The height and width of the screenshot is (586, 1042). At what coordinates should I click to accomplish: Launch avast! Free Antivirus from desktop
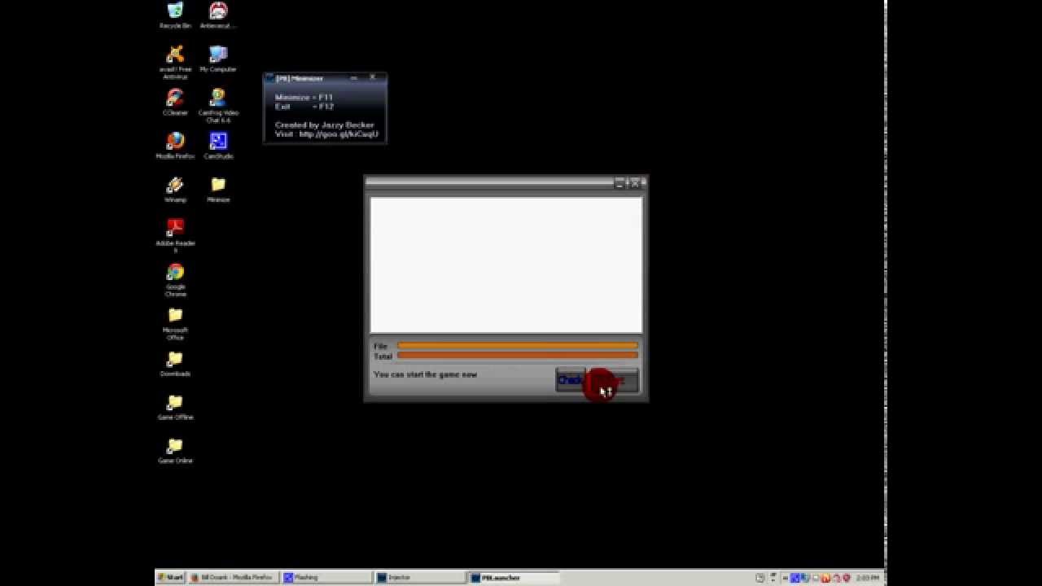175,62
